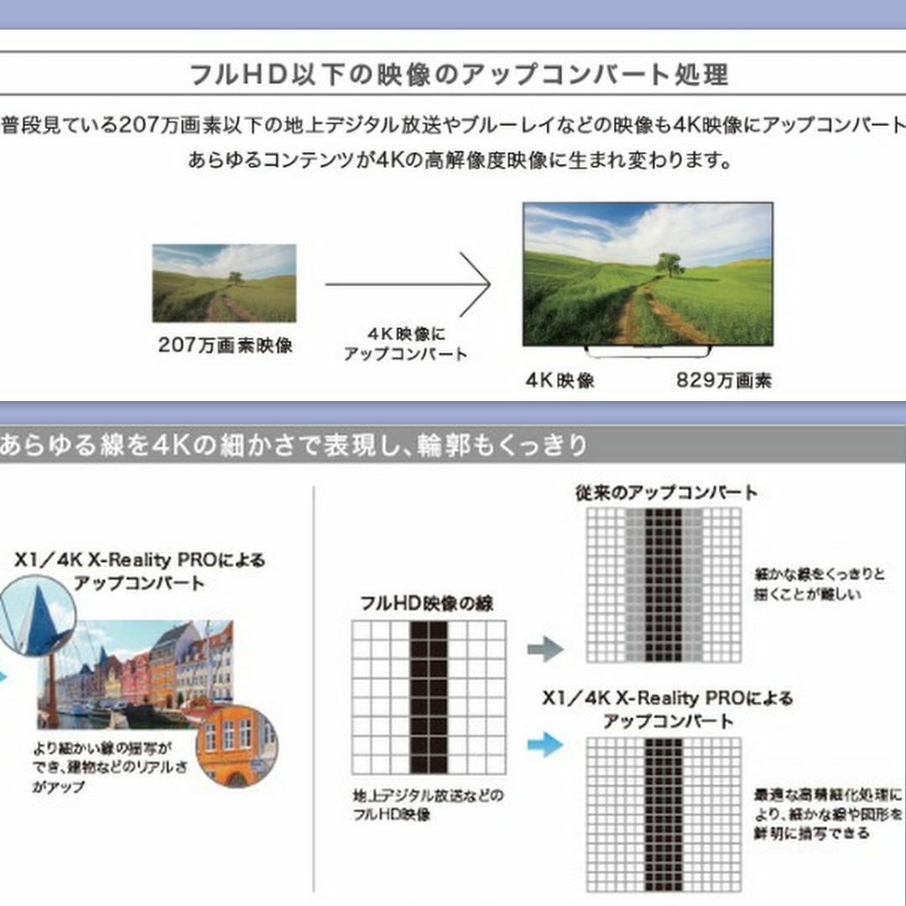Viewport: 906px width, 906px height.
Task: Click the gray banner あらゆる線を4Kの細かさで表現し
Action: coord(453,445)
